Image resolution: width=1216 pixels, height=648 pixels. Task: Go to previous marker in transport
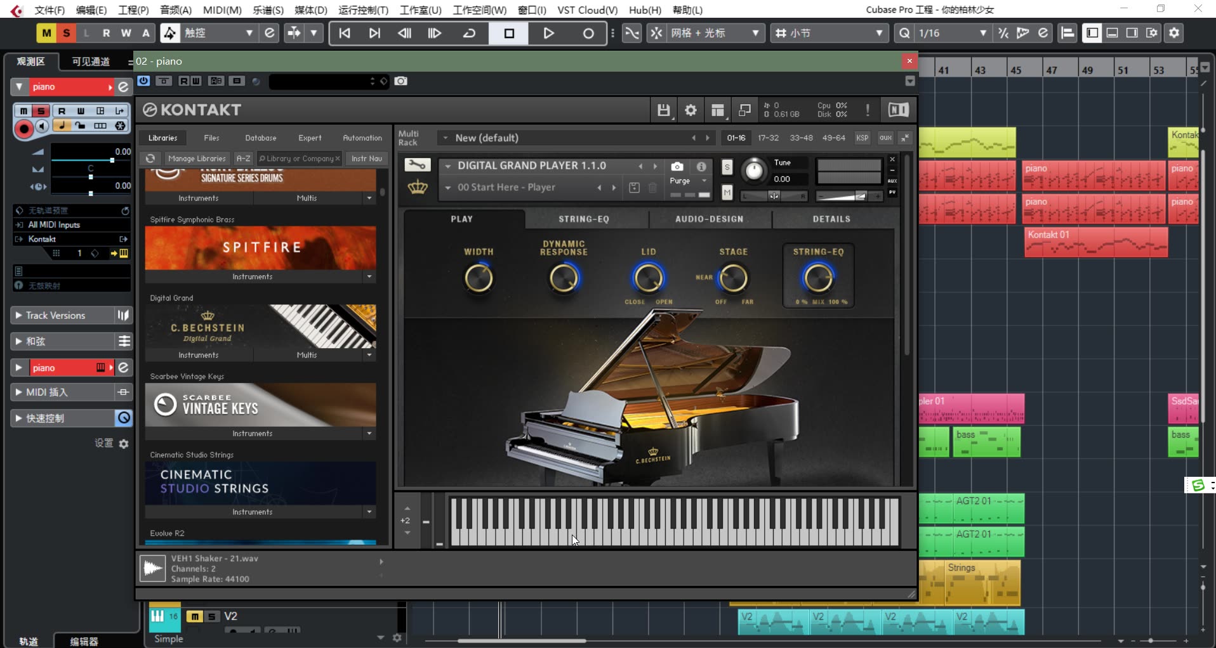[345, 33]
